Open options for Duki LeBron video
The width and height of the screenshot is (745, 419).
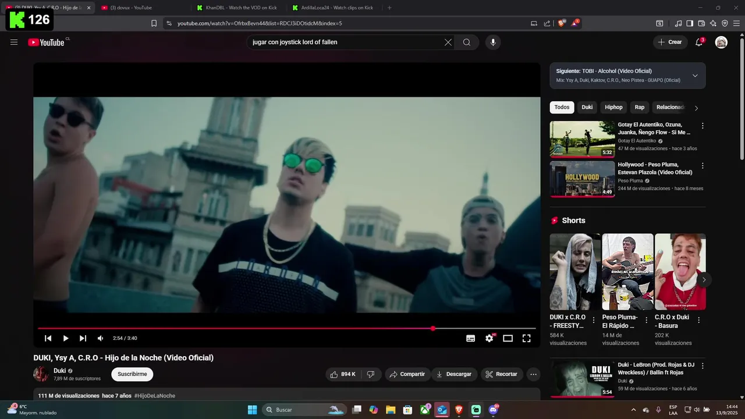coord(703,366)
